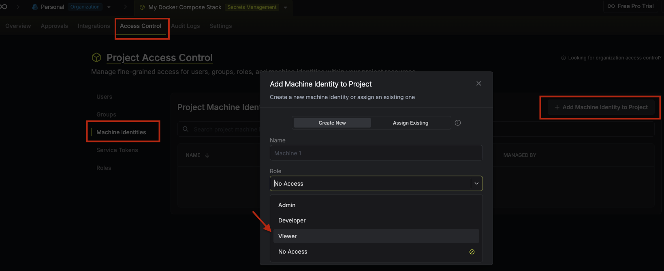Switch to the Create New tab

click(332, 123)
